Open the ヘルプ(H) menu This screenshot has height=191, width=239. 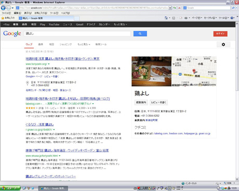coord(65,13)
